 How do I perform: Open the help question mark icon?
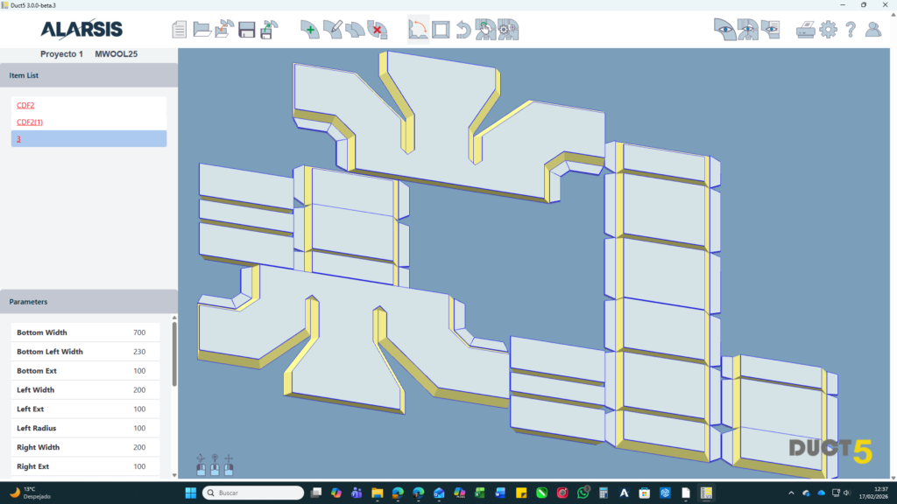pyautogui.click(x=851, y=30)
